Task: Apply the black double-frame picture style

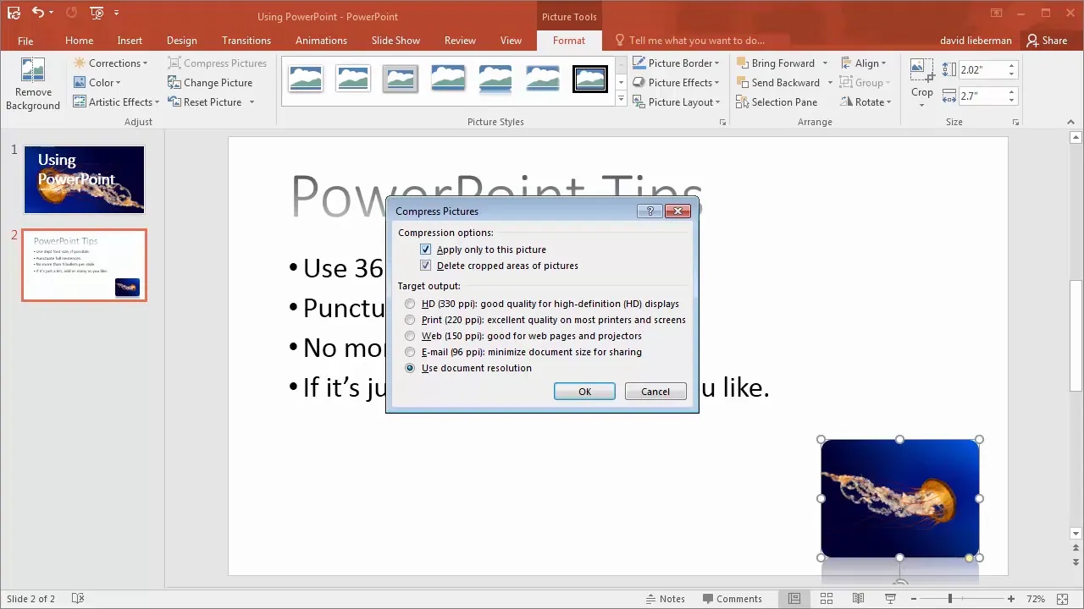Action: pyautogui.click(x=589, y=79)
